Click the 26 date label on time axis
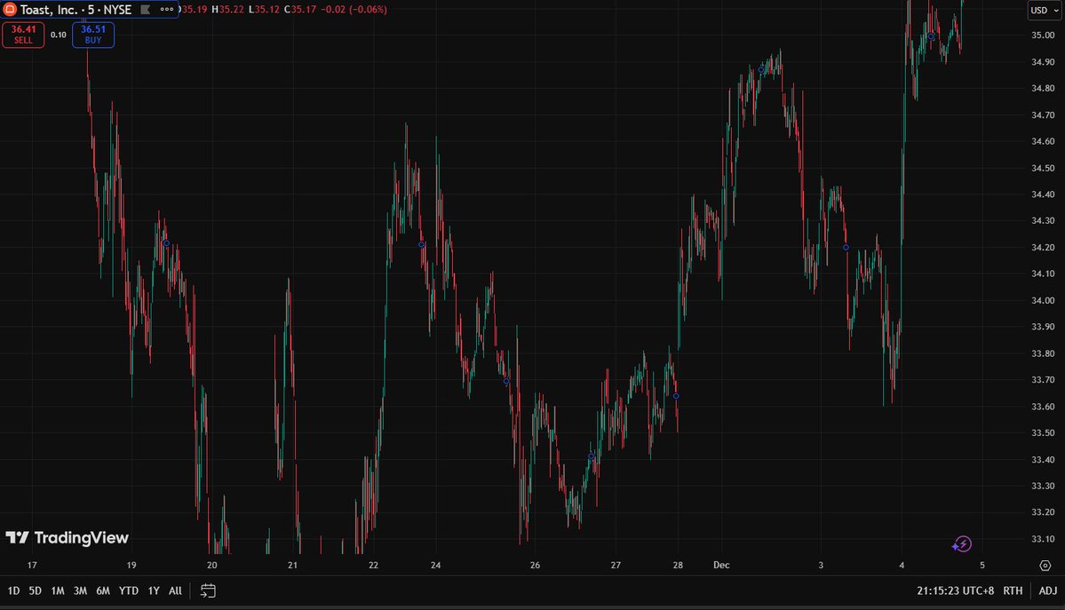Viewport: 1065px width, 610px height. (535, 566)
